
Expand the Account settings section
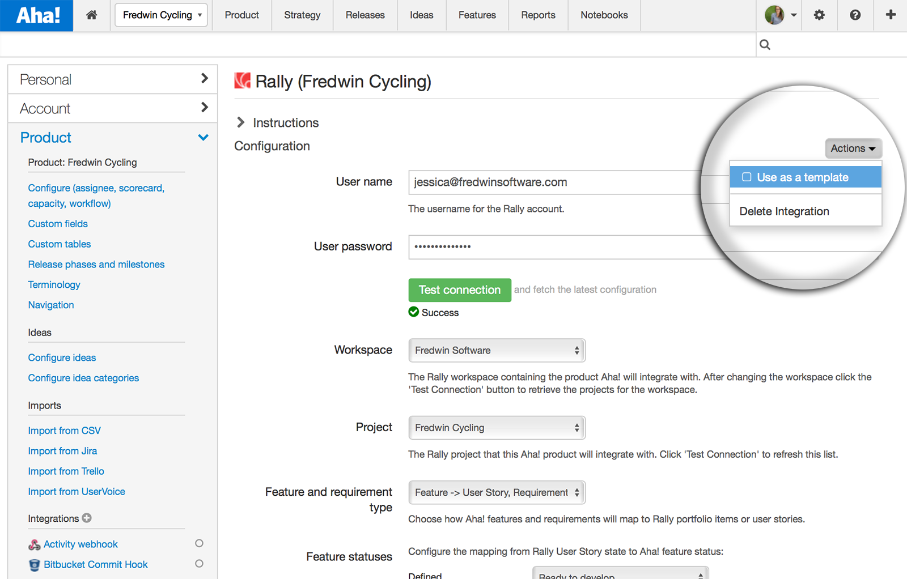113,108
